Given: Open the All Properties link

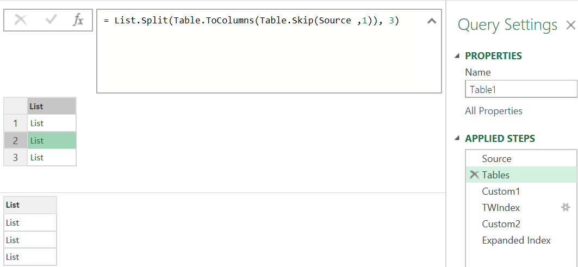Looking at the screenshot, I should pyautogui.click(x=494, y=110).
